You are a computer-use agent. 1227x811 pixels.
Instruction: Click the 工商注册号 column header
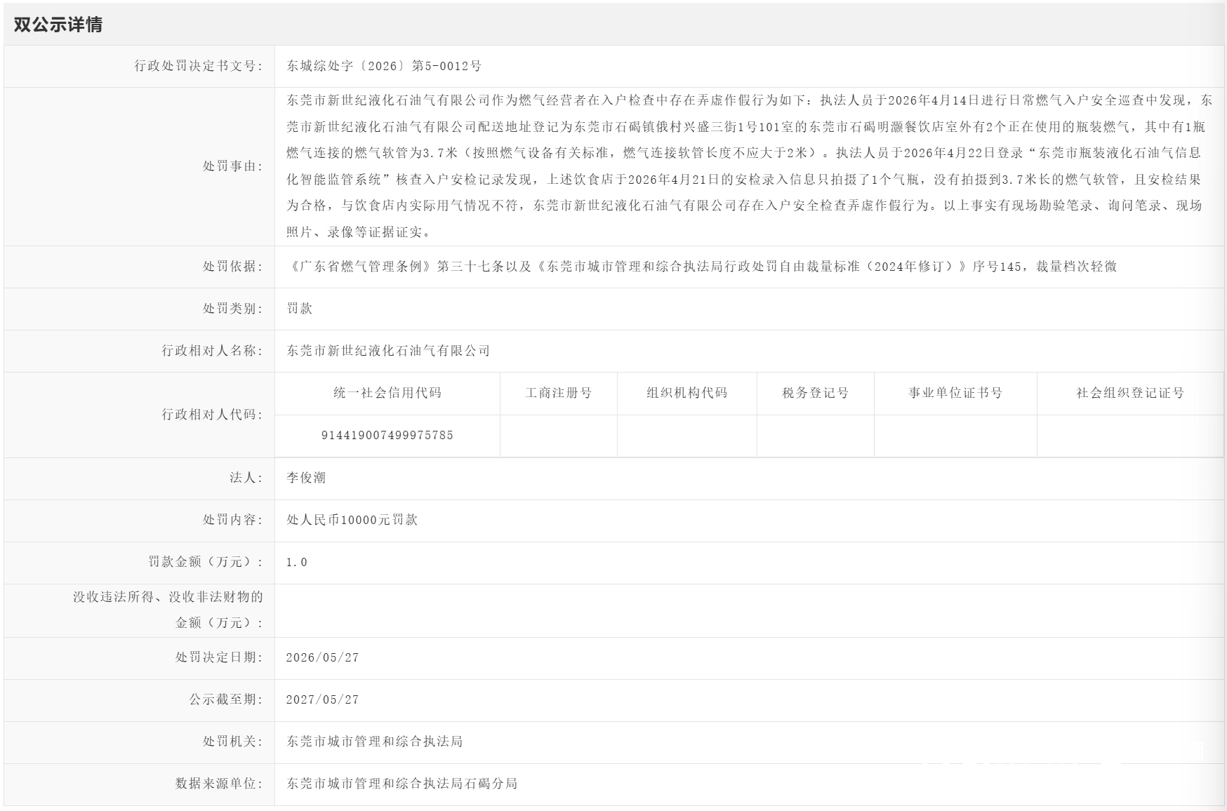pos(559,393)
